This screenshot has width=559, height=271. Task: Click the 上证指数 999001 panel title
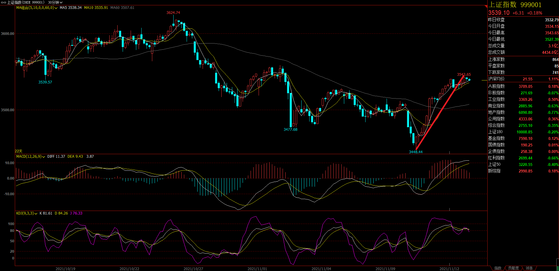515,5
